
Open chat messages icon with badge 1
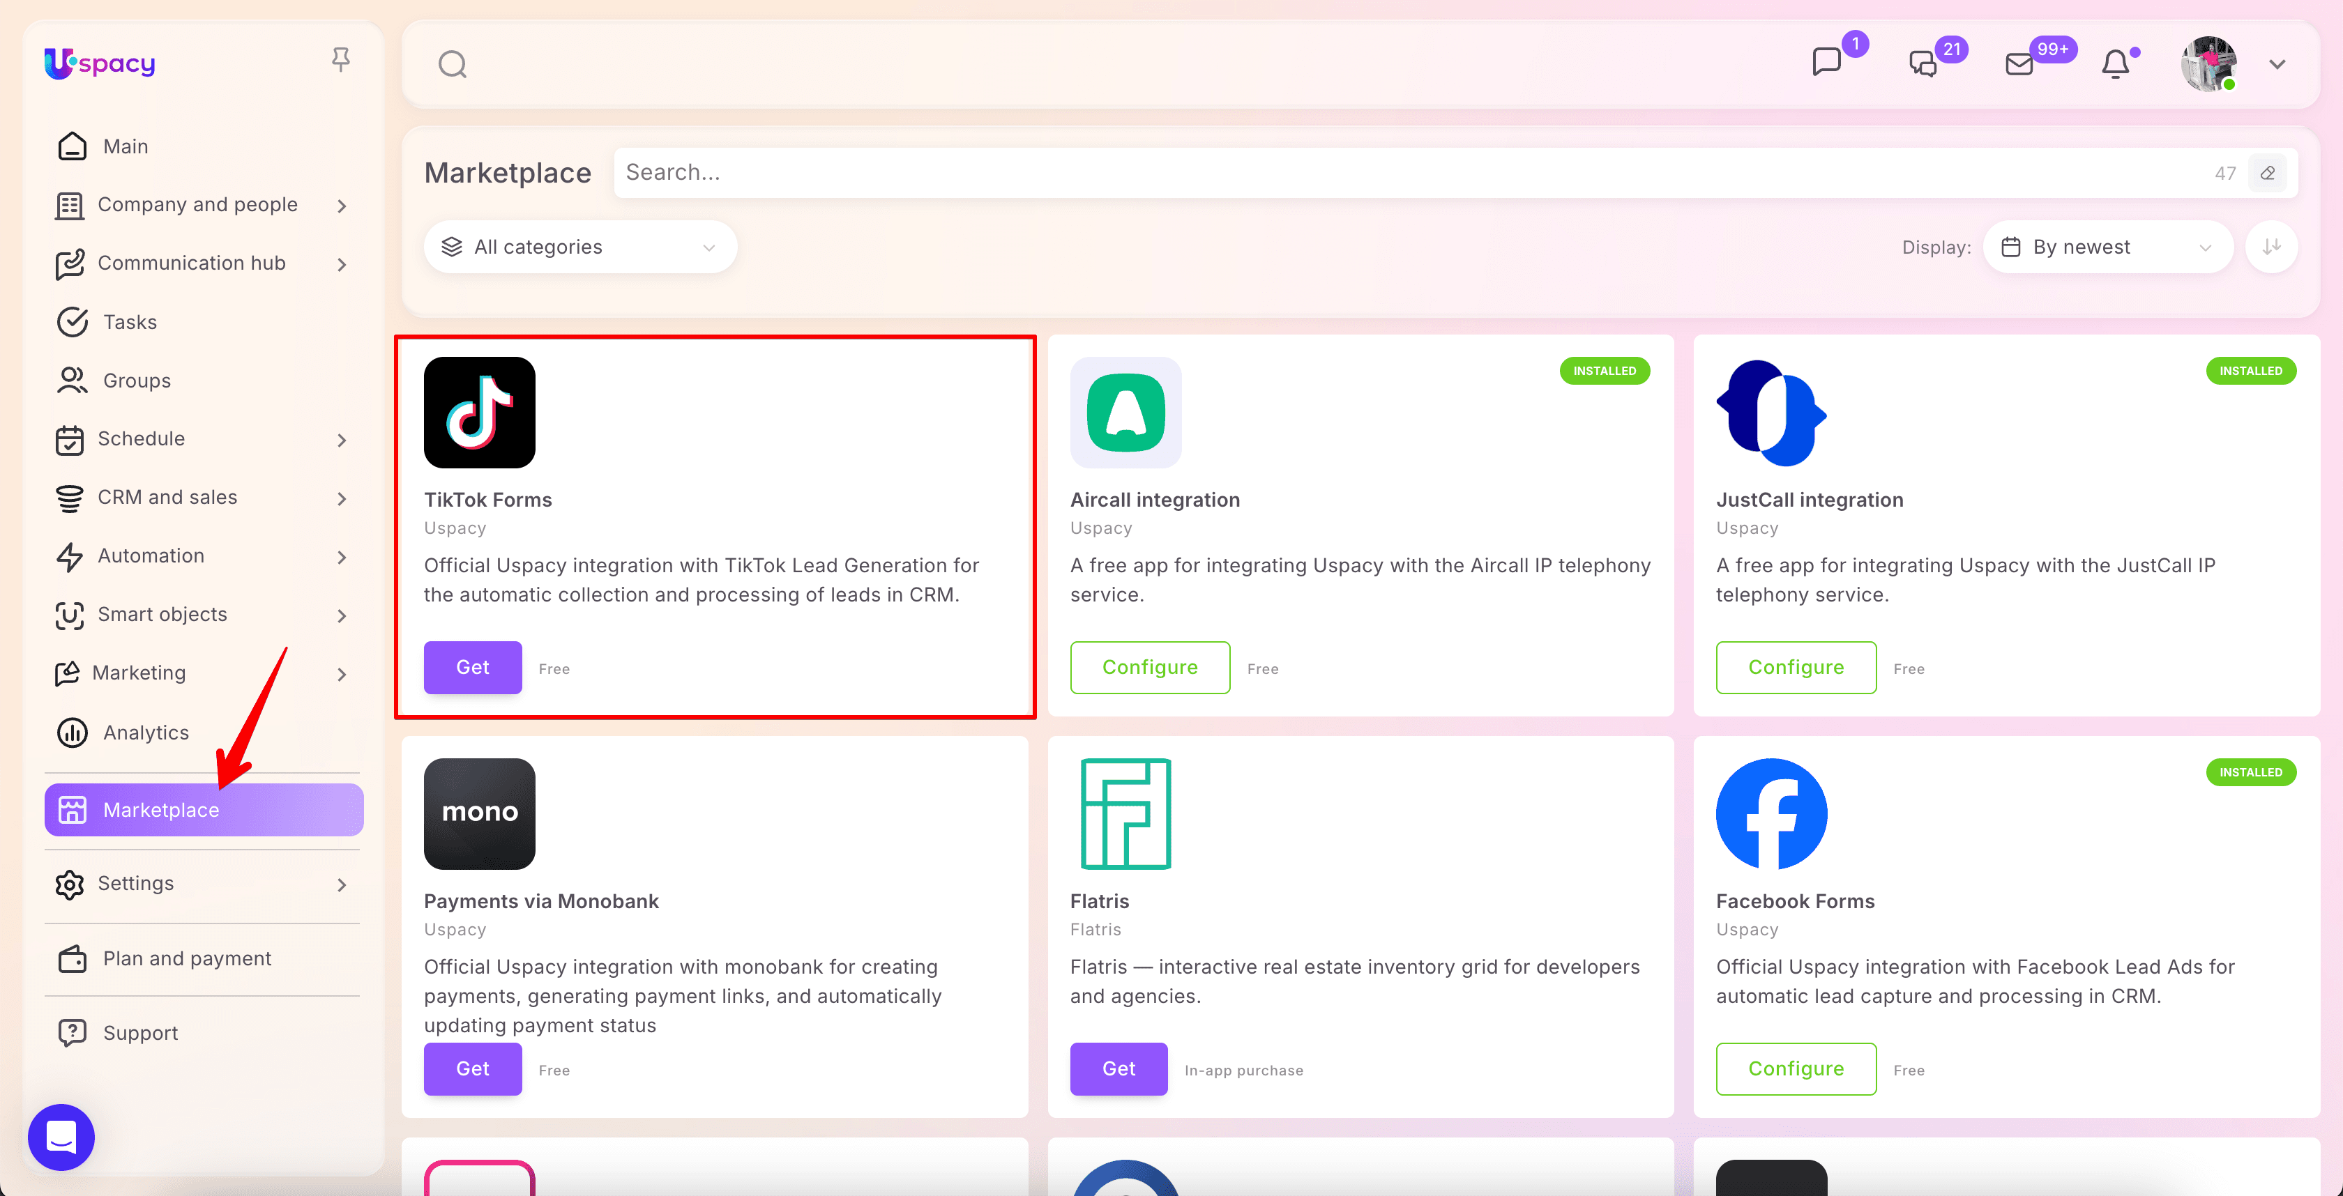coord(1826,62)
